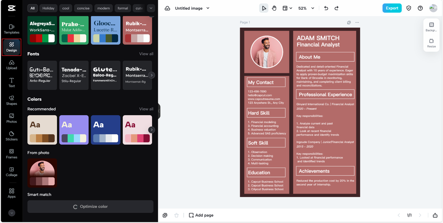Click the CapCut logo icon
The width and height of the screenshot is (443, 223).
(x=11, y=8)
